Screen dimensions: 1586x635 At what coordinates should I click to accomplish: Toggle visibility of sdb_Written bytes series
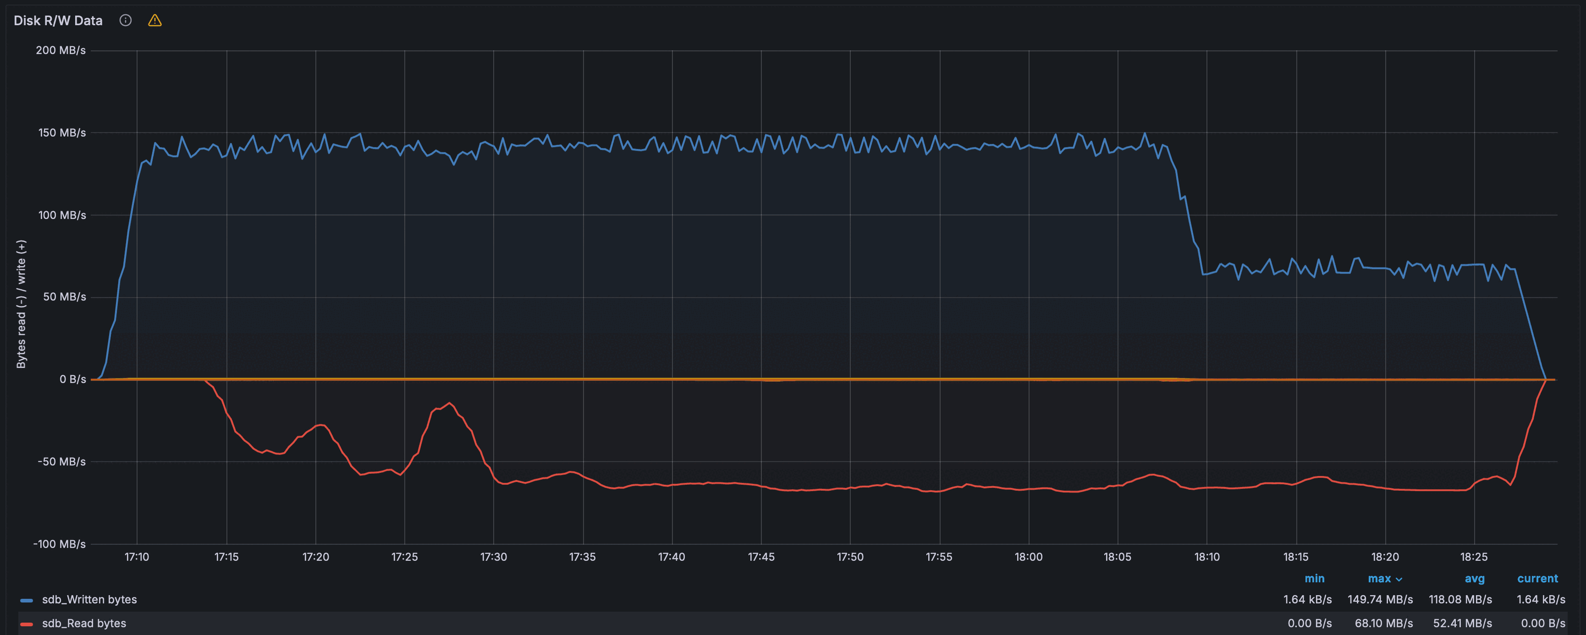[x=89, y=599]
